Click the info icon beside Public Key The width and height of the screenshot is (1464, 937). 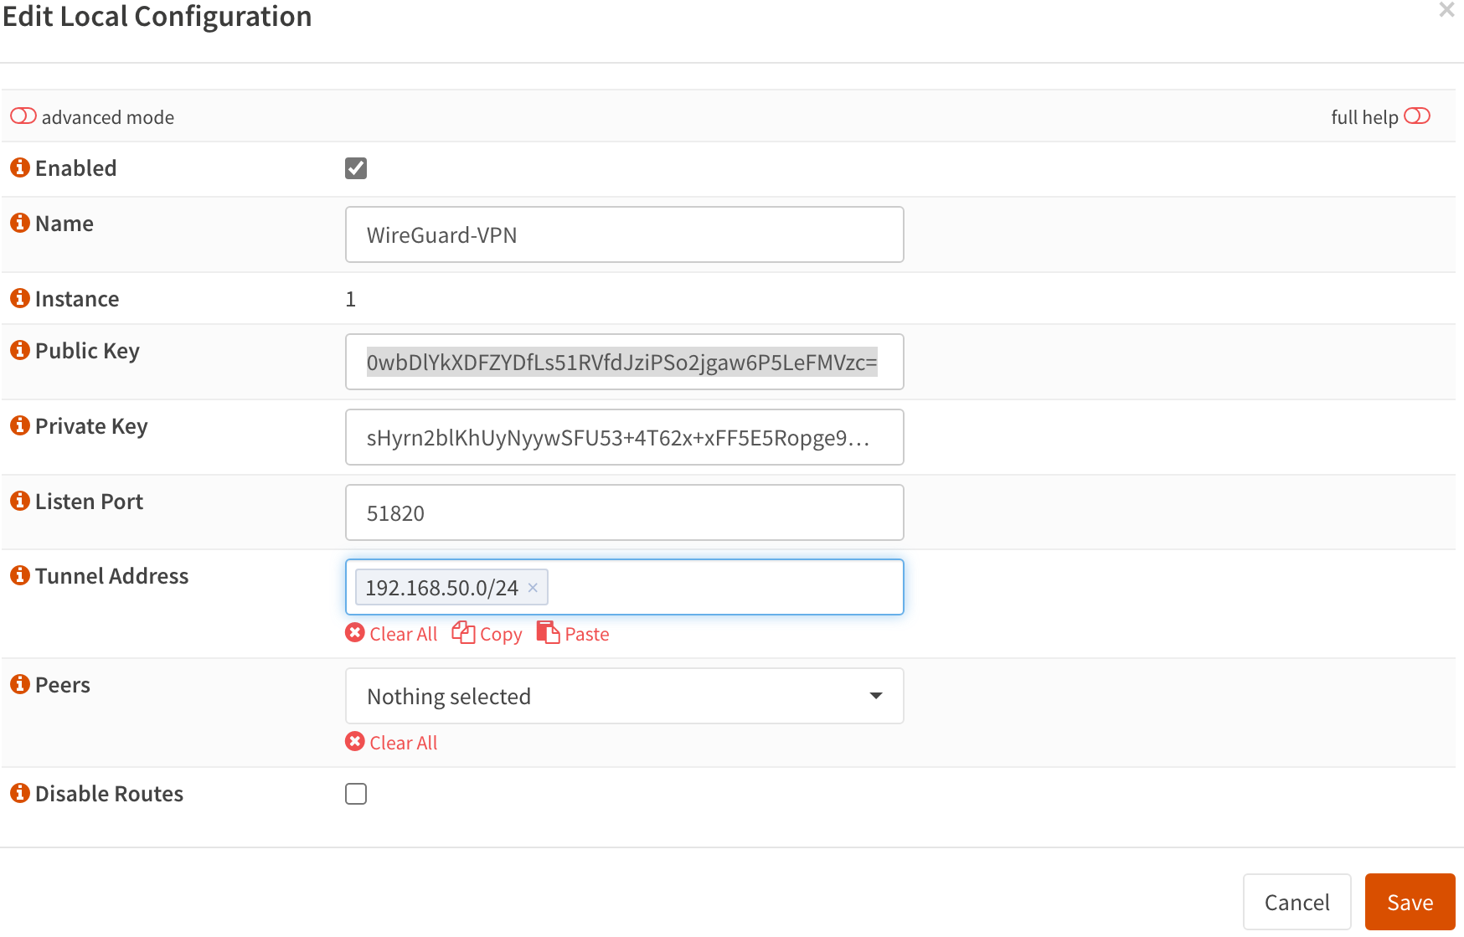(18, 349)
